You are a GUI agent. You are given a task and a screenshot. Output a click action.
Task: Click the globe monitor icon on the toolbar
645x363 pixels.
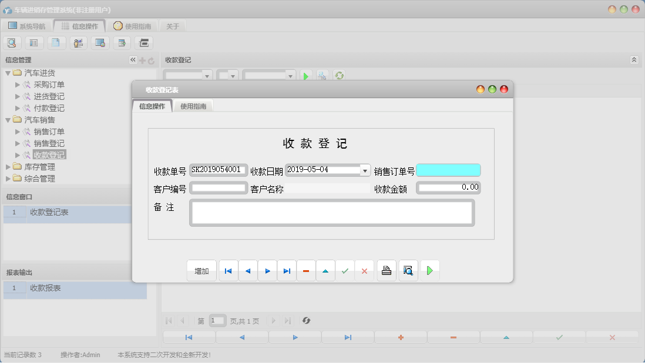point(99,42)
